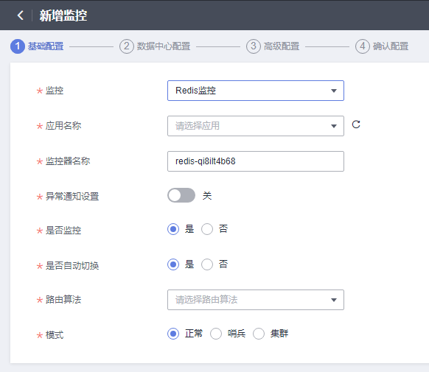Open the Redis监控 dropdown
Screen dimensions: 429x372
click(256, 91)
